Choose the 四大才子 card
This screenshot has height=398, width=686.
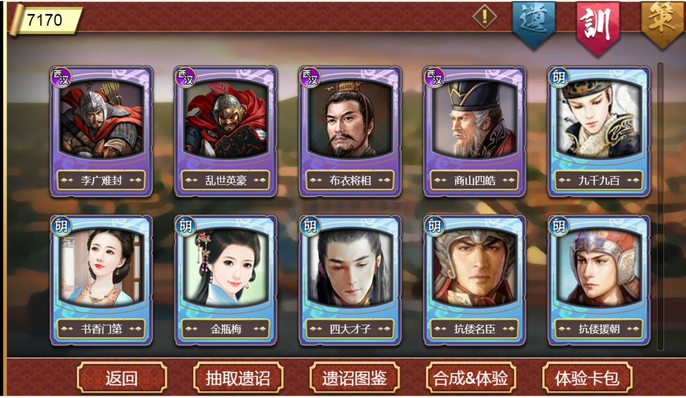350,280
